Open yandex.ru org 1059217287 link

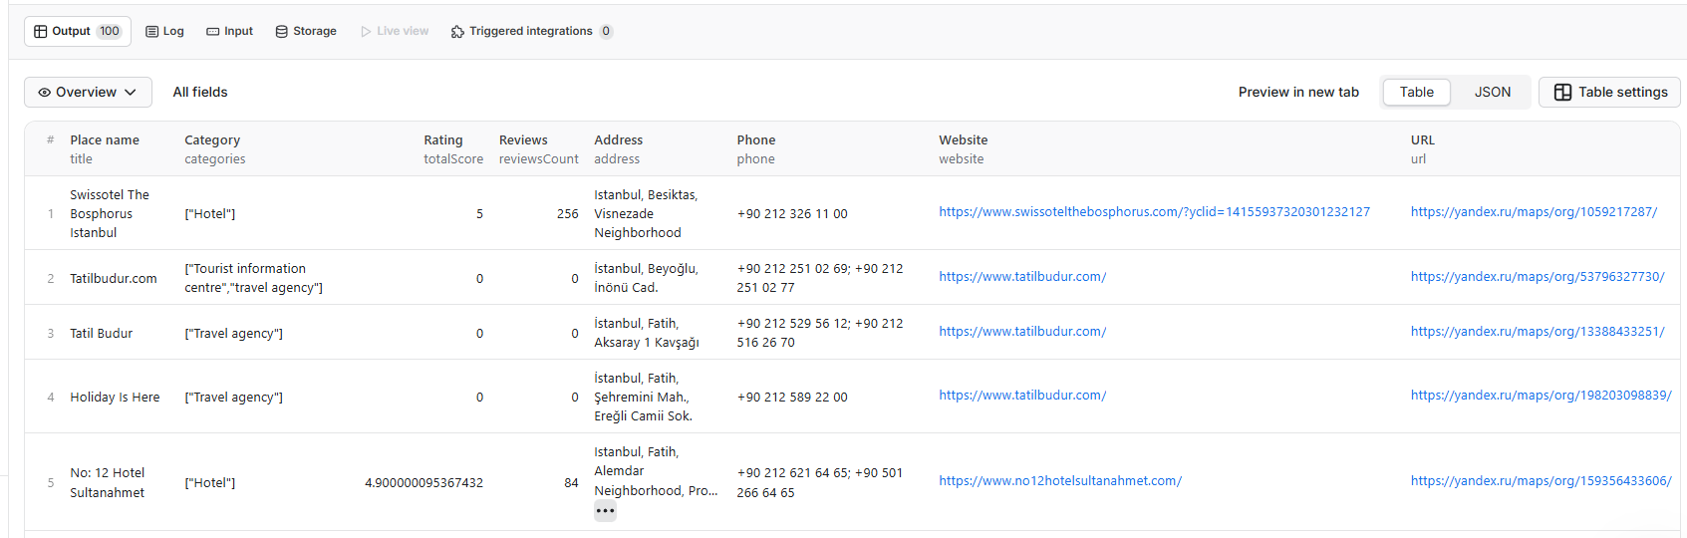(x=1534, y=212)
